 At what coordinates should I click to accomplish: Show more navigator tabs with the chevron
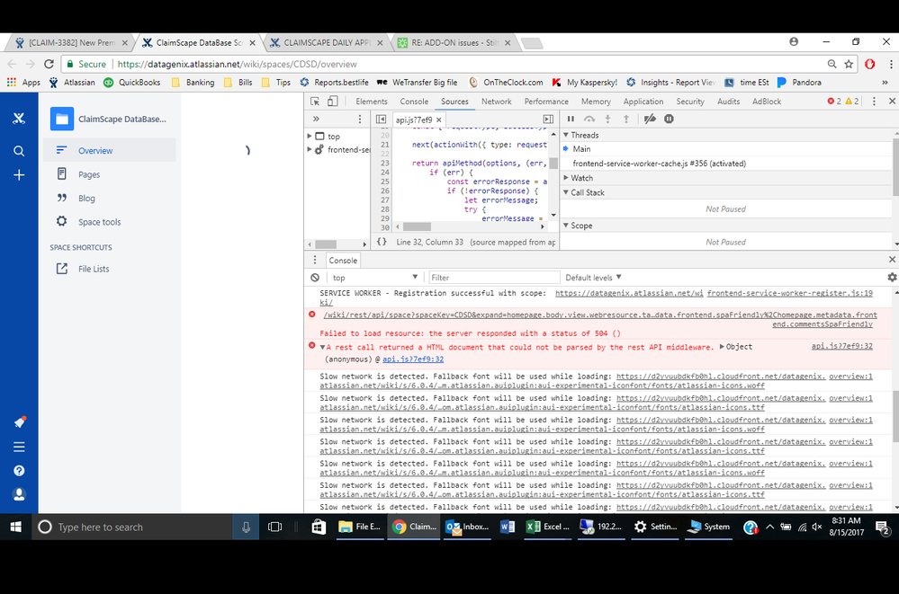click(x=316, y=120)
